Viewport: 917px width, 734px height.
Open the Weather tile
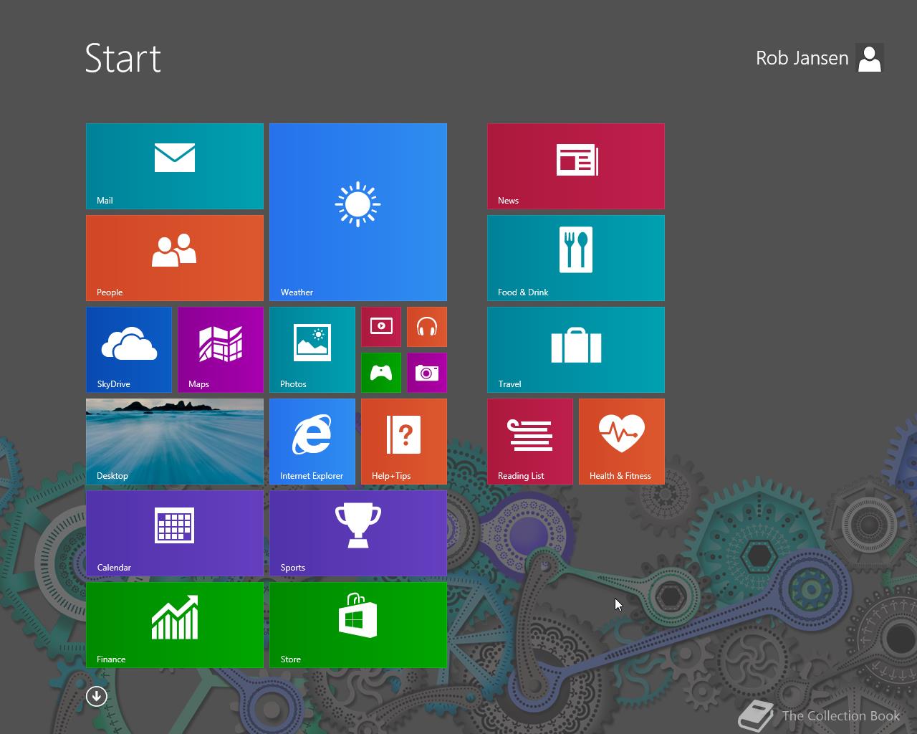tap(358, 212)
